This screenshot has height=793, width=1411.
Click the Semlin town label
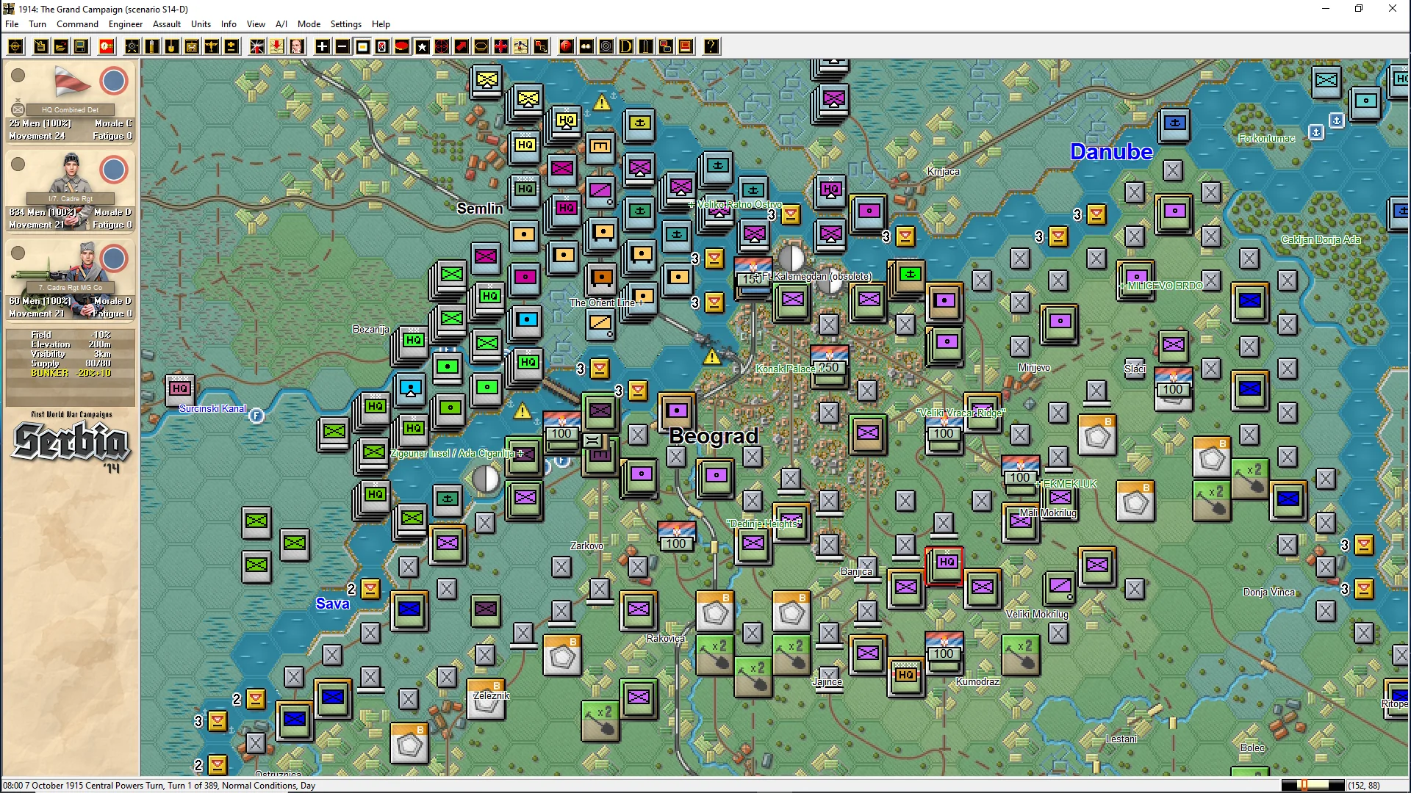tap(480, 209)
